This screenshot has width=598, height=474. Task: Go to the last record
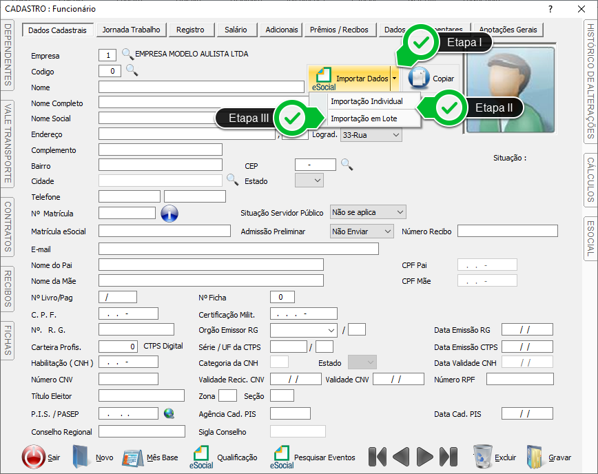pos(448,457)
